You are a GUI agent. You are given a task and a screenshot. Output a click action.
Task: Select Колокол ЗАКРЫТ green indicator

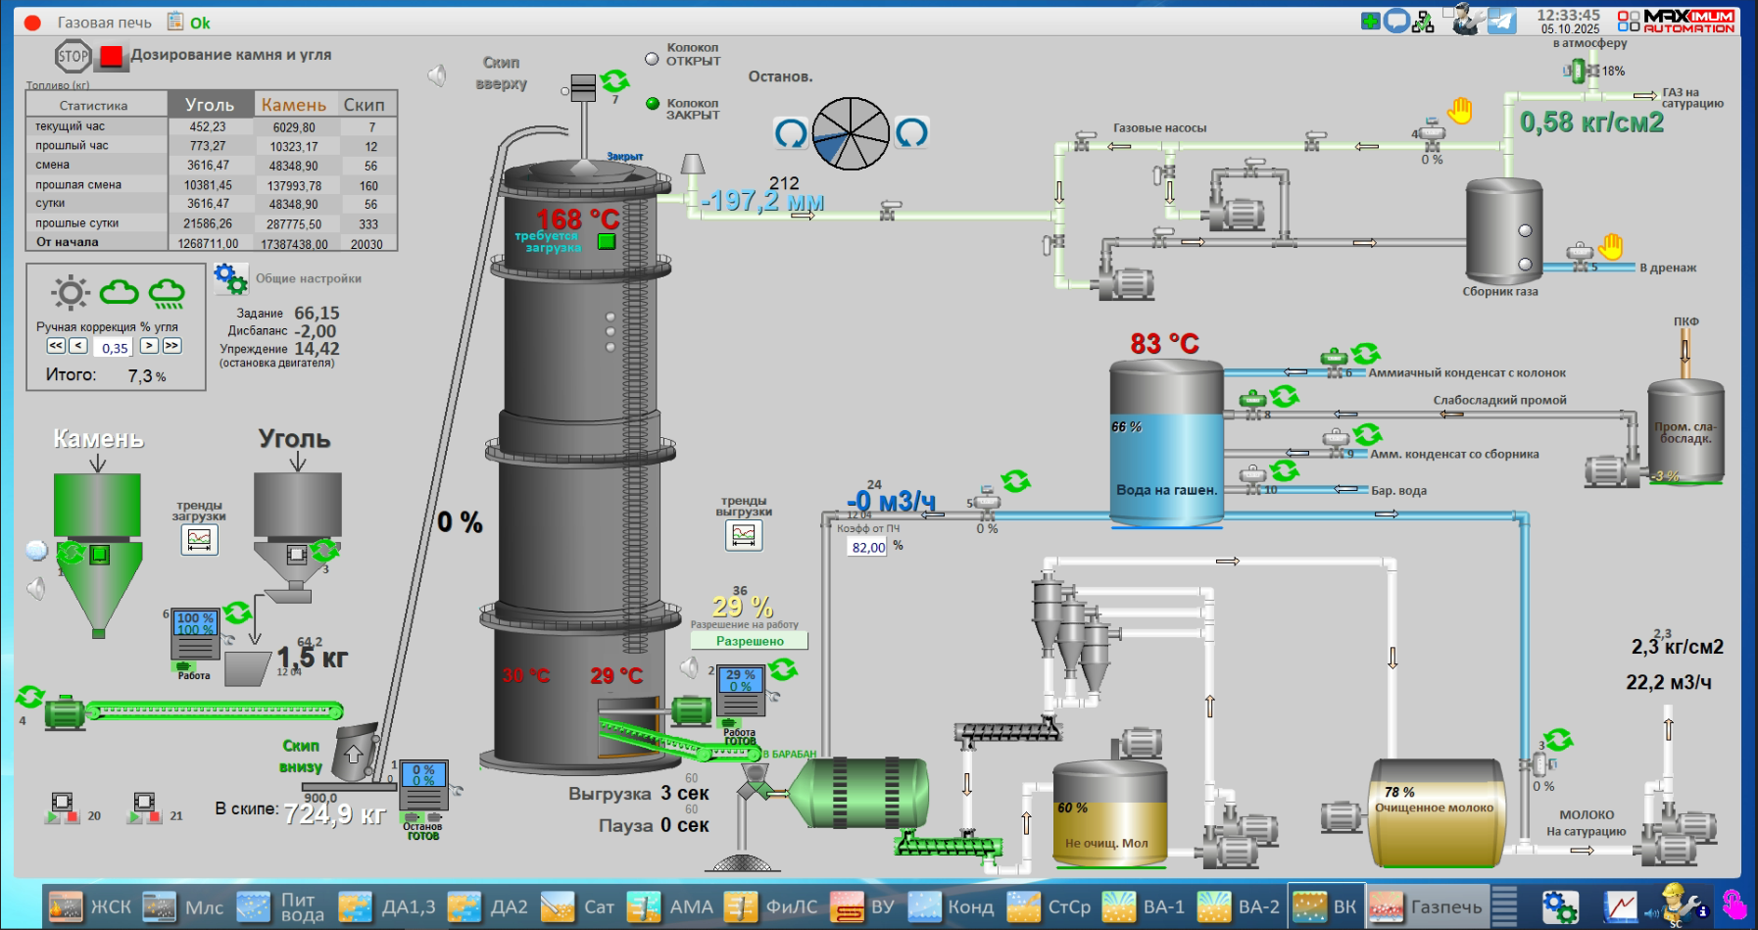[652, 104]
